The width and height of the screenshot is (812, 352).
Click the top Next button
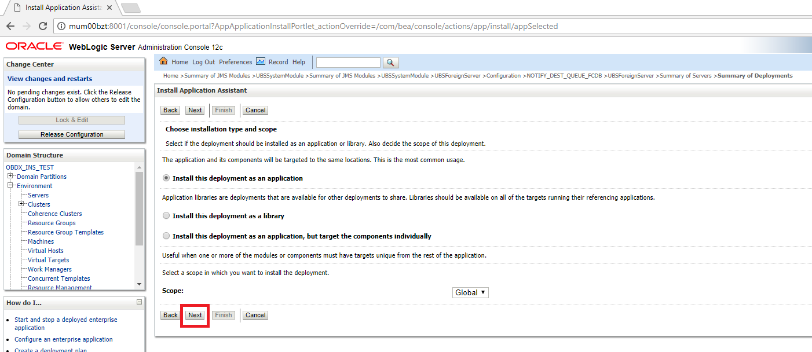[x=195, y=110]
